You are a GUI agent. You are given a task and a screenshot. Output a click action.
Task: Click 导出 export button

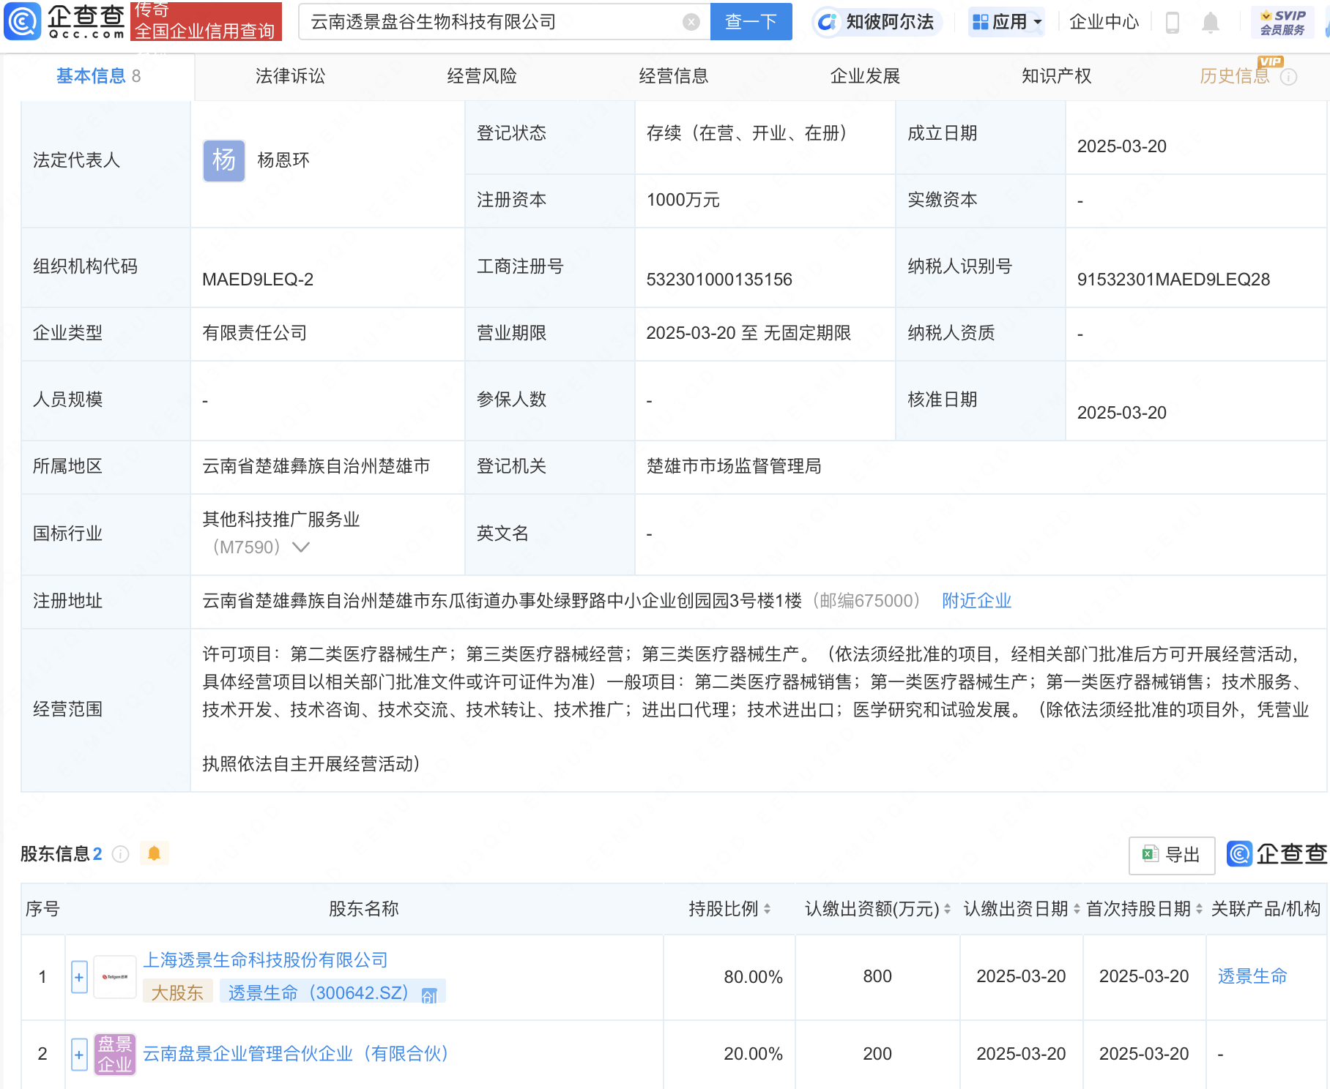pyautogui.click(x=1172, y=855)
